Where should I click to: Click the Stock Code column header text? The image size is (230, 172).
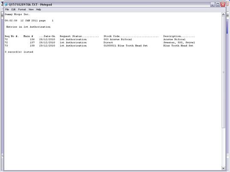coord(111,36)
